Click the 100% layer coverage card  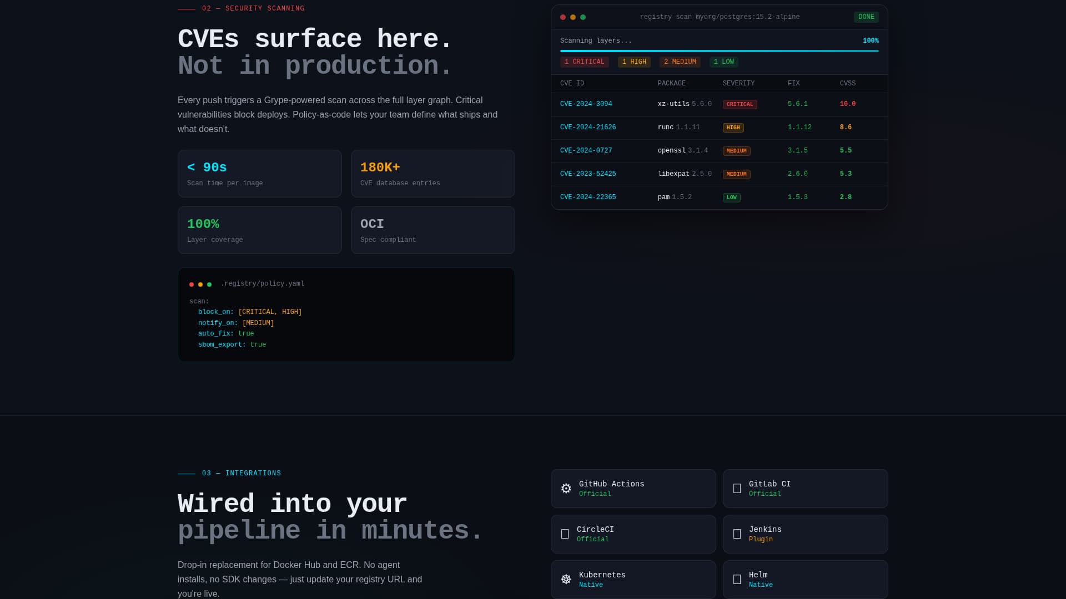click(259, 230)
